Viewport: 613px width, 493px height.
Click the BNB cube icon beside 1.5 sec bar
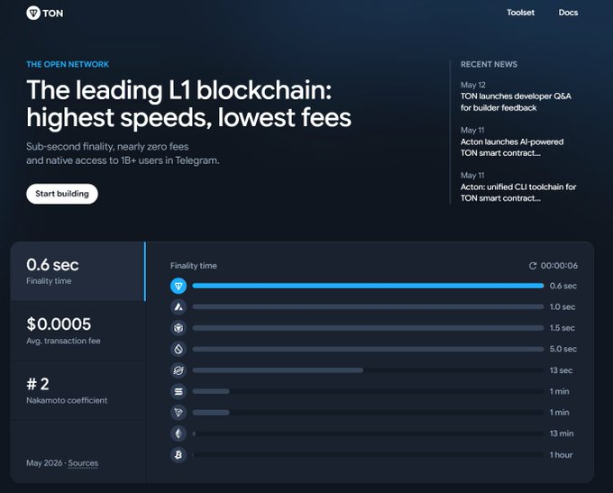(178, 328)
